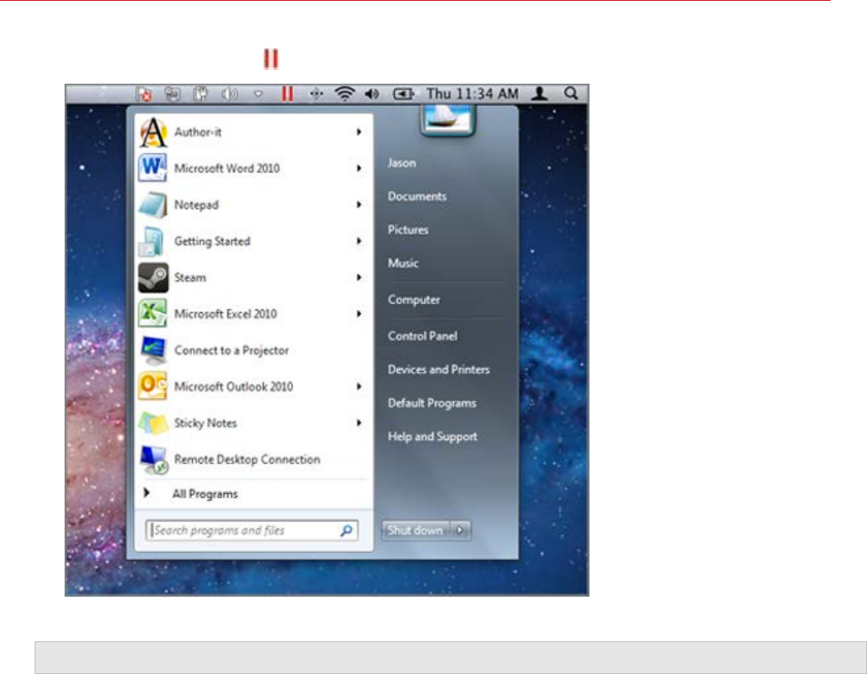Expand Steam jump list arrow
Viewport: 867px width, 674px height.
click(x=358, y=277)
